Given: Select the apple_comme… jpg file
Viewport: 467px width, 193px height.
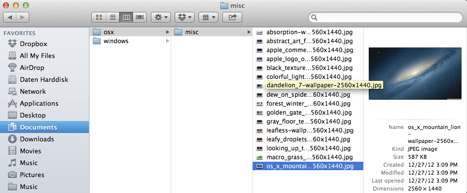Looking at the screenshot, I should tap(308, 50).
